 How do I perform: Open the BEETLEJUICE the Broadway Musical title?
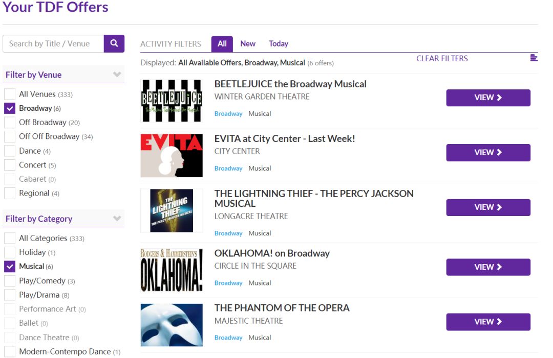(290, 84)
